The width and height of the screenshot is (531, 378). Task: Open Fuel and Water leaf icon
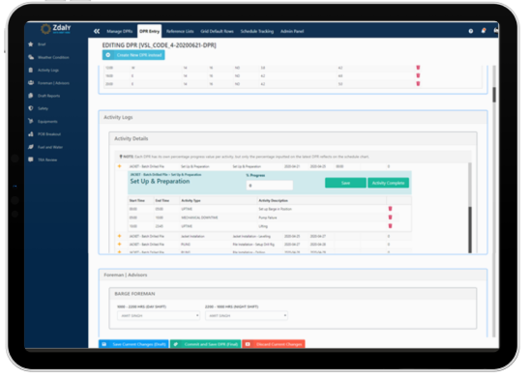pyautogui.click(x=31, y=147)
